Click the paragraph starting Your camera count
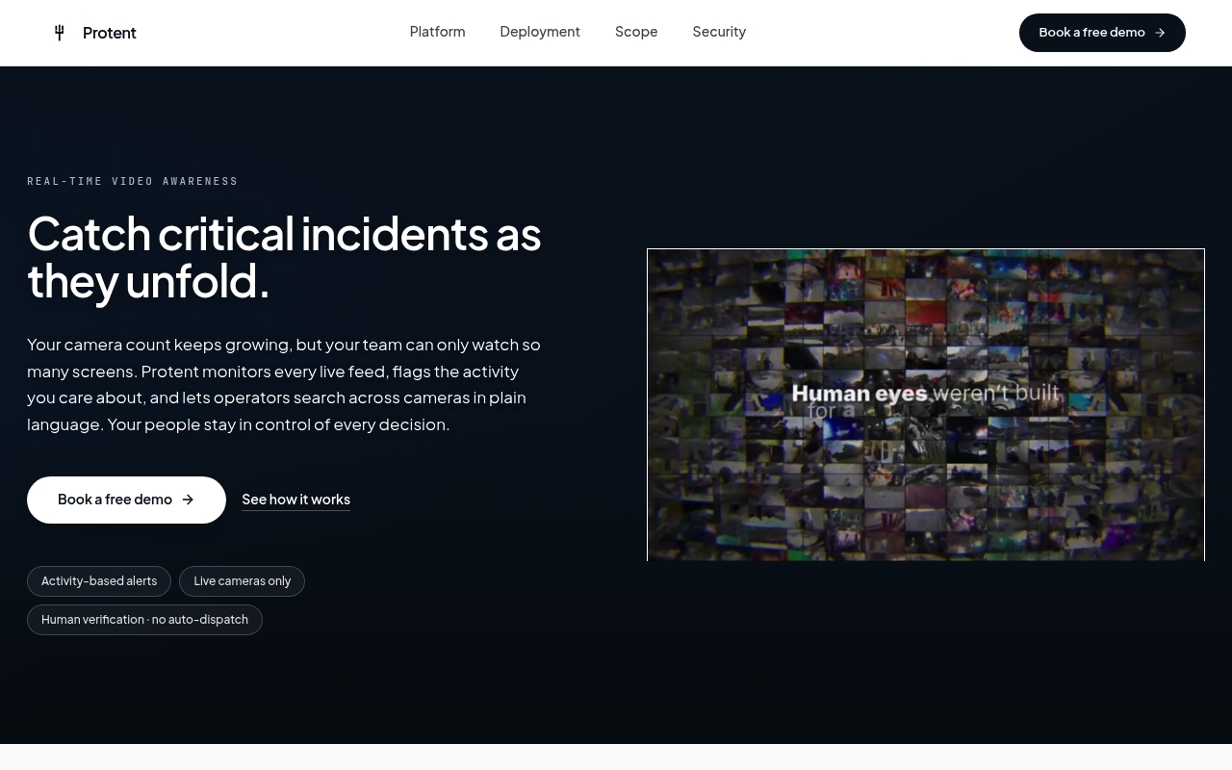1232x770 pixels. (x=284, y=384)
